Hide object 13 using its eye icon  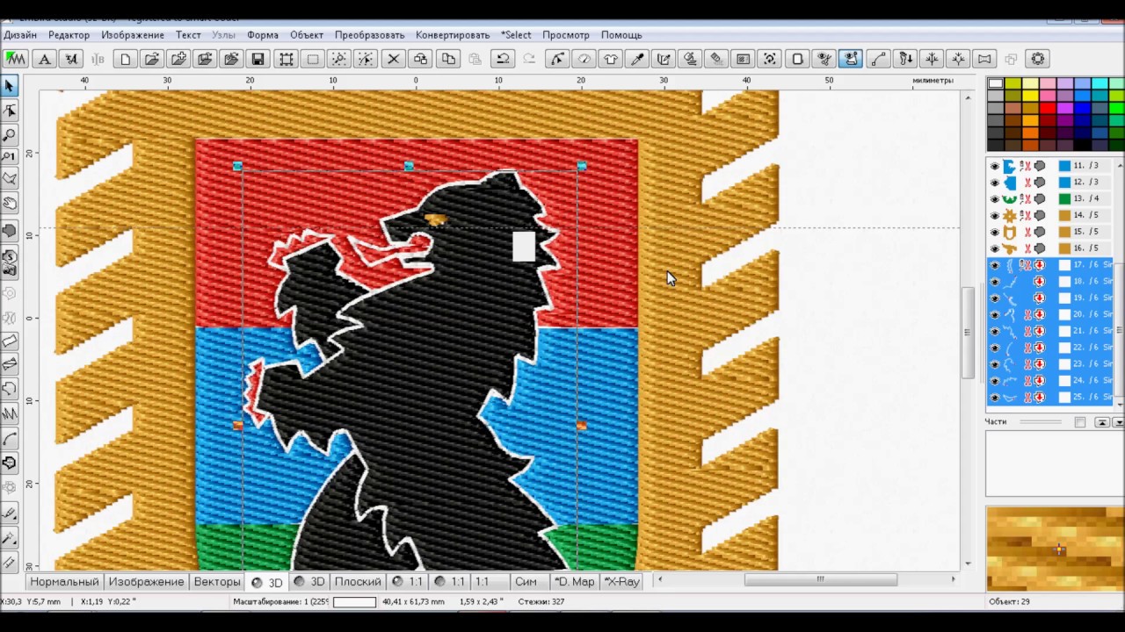[x=995, y=199]
